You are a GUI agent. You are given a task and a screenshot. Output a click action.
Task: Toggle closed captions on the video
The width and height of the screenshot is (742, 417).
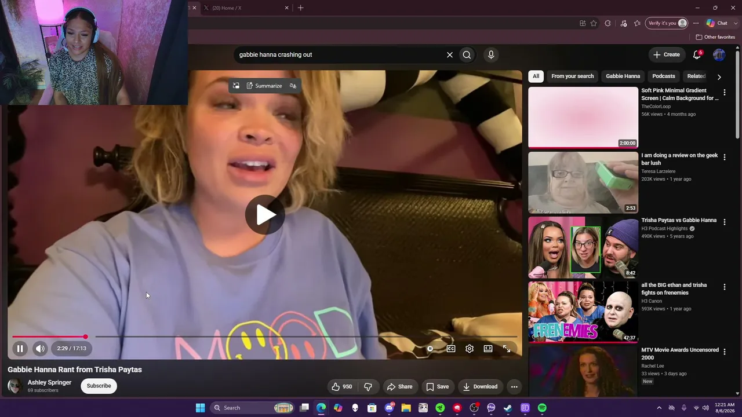click(451, 349)
